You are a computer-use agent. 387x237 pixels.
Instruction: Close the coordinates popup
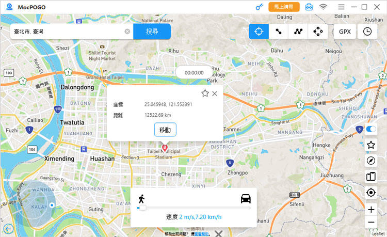pos(215,93)
